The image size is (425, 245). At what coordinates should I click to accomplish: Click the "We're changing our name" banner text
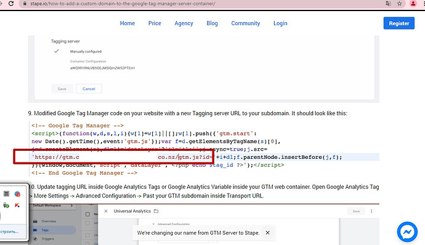(x=198, y=233)
